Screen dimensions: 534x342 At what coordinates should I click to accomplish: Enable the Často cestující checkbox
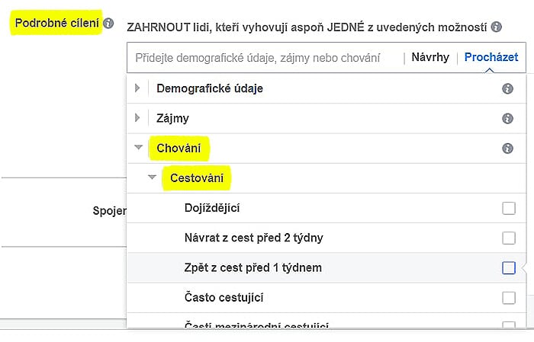[509, 298]
